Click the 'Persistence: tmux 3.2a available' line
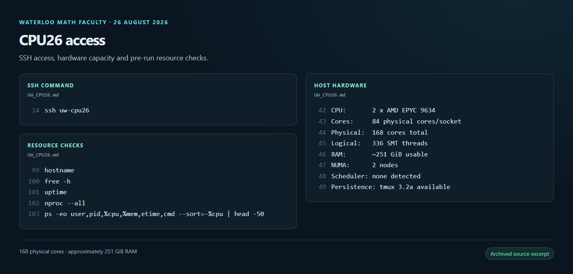 pos(391,187)
